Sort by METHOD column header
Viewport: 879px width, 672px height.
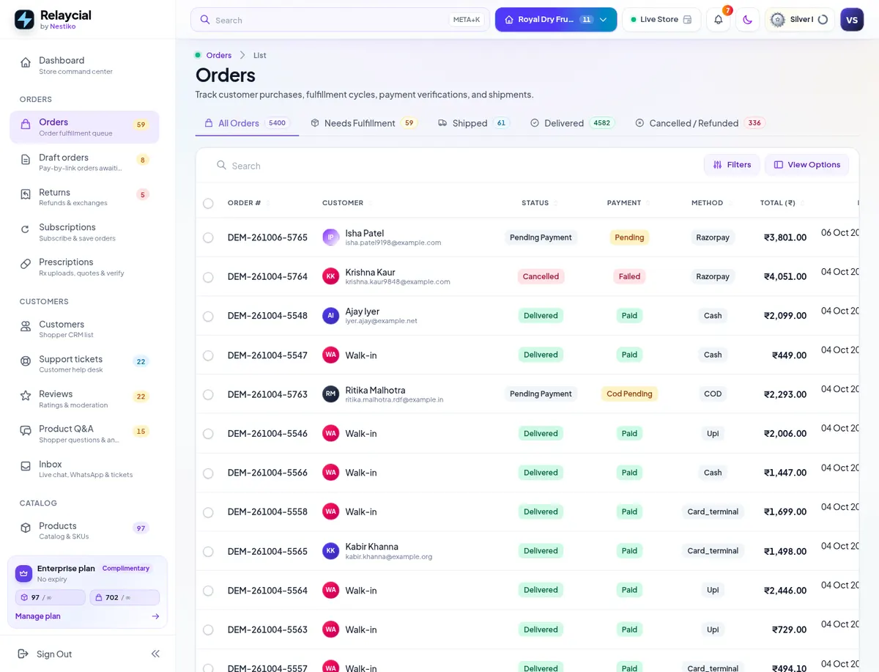coord(711,203)
